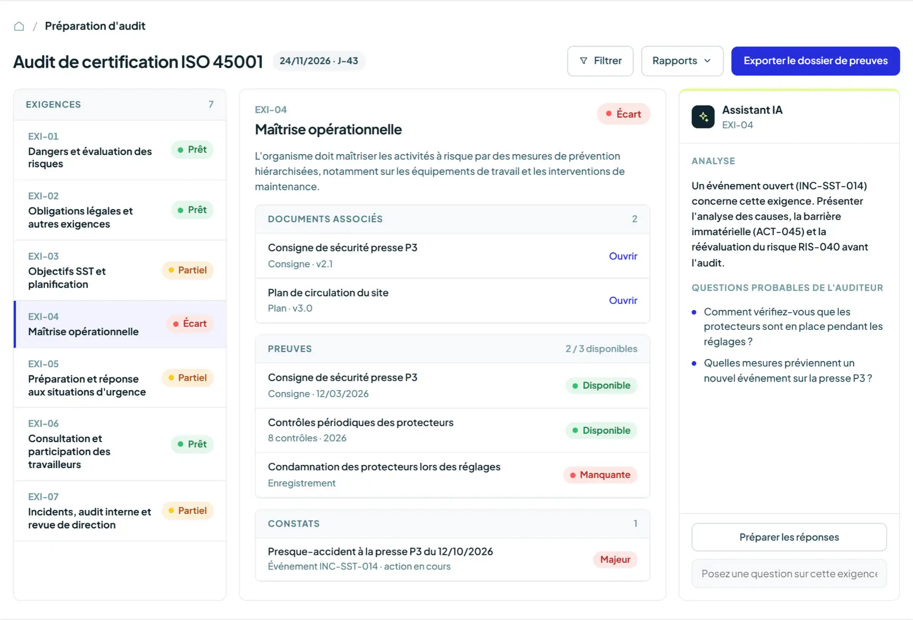The image size is (913, 620).
Task: Click the Constats section header
Action: (452, 524)
